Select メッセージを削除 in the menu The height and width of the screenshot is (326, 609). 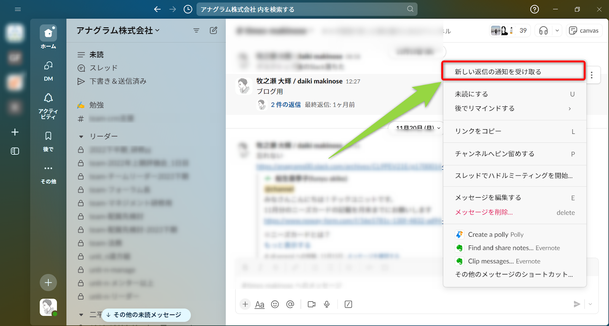[484, 212]
